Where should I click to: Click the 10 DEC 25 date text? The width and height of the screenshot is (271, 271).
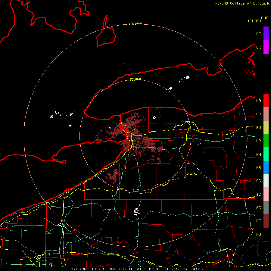pyautogui.click(x=175, y=269)
